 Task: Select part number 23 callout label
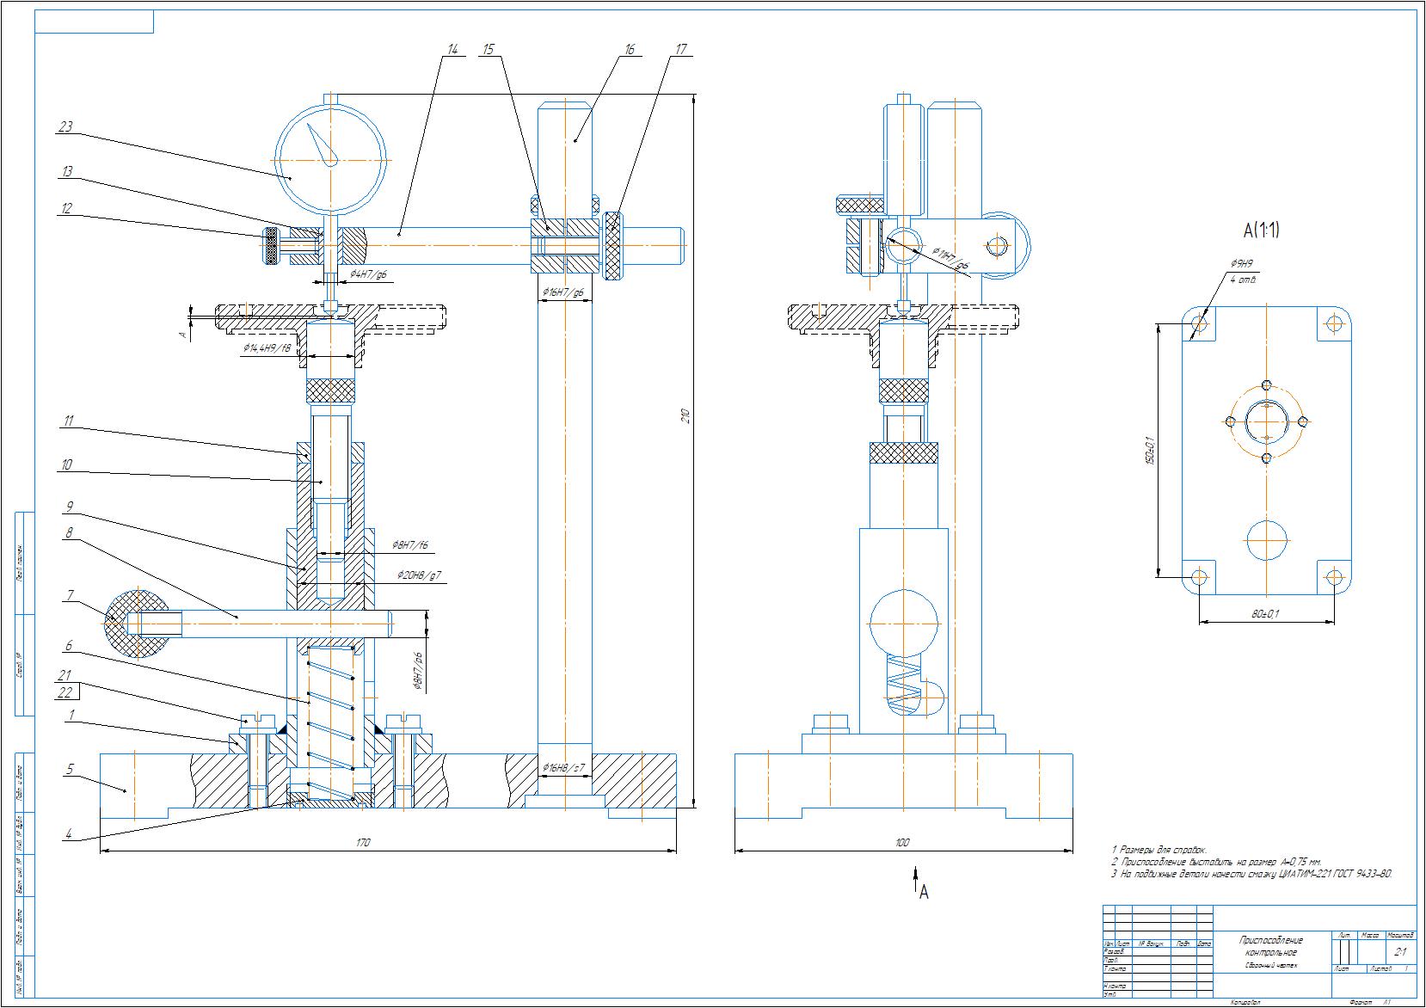pos(65,127)
